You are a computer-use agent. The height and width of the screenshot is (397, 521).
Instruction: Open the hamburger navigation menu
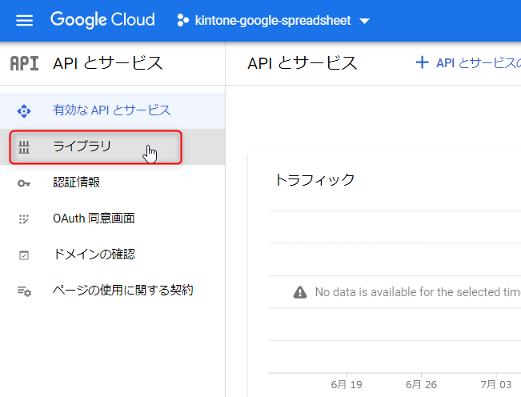point(25,21)
